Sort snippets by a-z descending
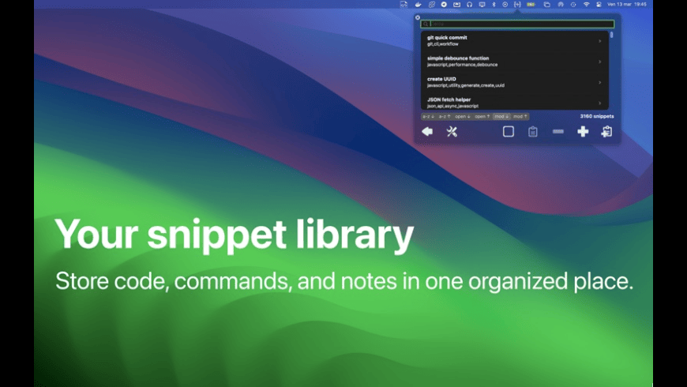This screenshot has height=387, width=687. tap(429, 117)
